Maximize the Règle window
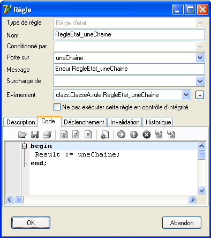Image resolution: width=211 pixels, height=238 pixels. coord(190,10)
